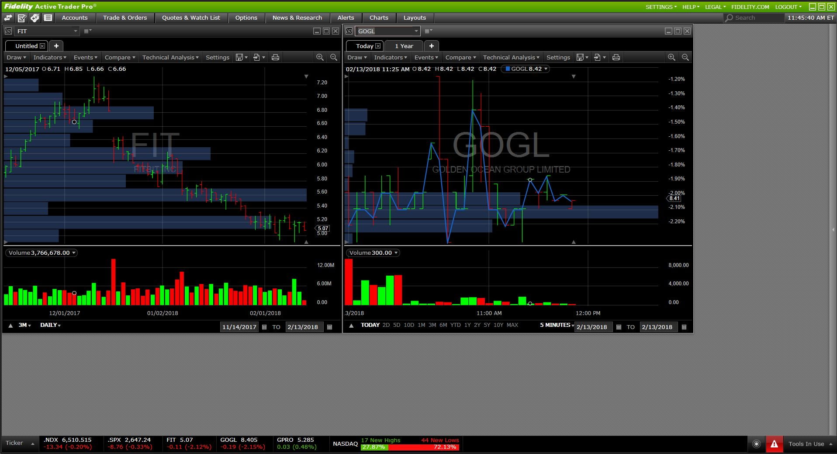Click the round record icon near Tools In Use
837x454 pixels.
[x=757, y=444]
